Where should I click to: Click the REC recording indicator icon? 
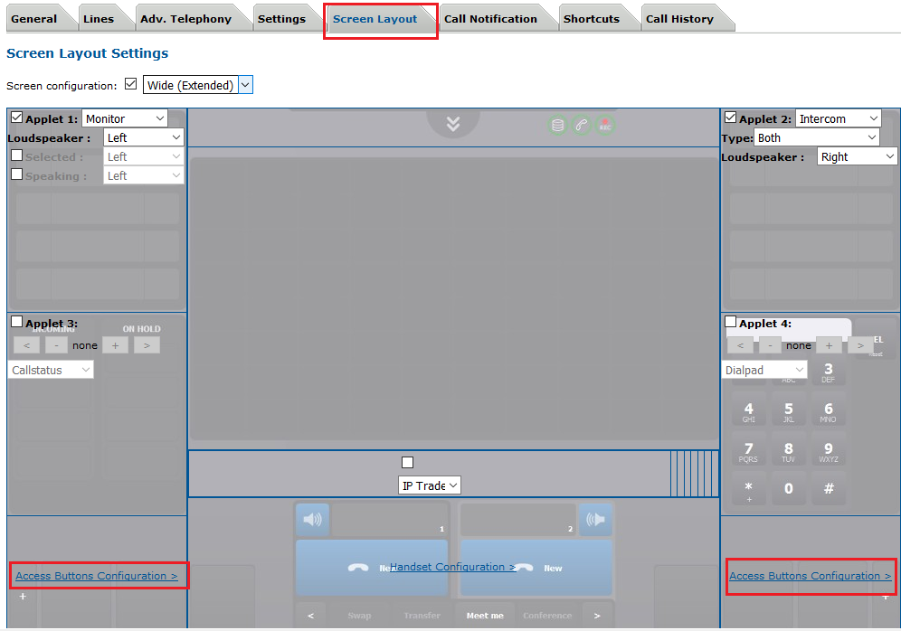tap(605, 125)
